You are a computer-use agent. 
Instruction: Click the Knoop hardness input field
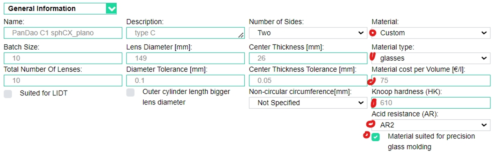[x=431, y=103]
